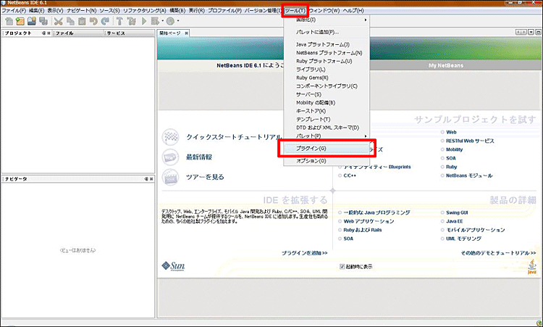Click the Clean and Build icon
The image size is (543, 327).
(131, 21)
